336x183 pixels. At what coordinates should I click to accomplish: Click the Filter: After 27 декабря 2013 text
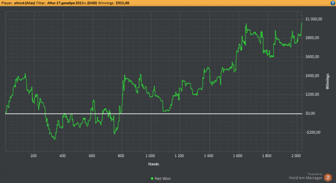tap(66, 3)
